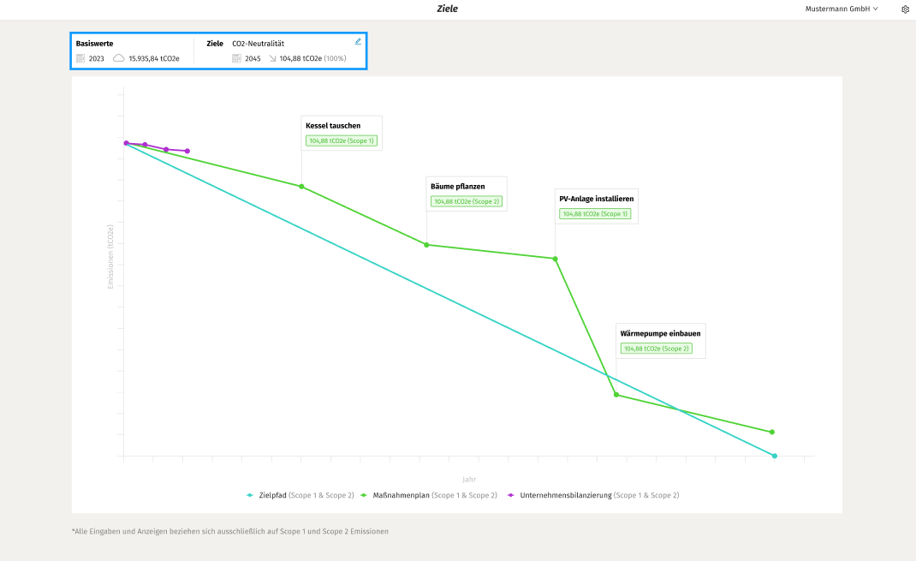The height and width of the screenshot is (561, 916).
Task: Click the green Scope 2 tag under Bäume pflanzen
Action: pyautogui.click(x=466, y=203)
